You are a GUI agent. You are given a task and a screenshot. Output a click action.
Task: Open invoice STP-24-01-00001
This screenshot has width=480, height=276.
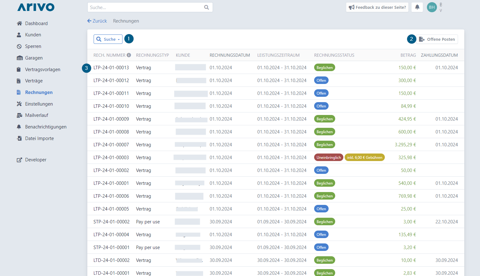coord(112,247)
